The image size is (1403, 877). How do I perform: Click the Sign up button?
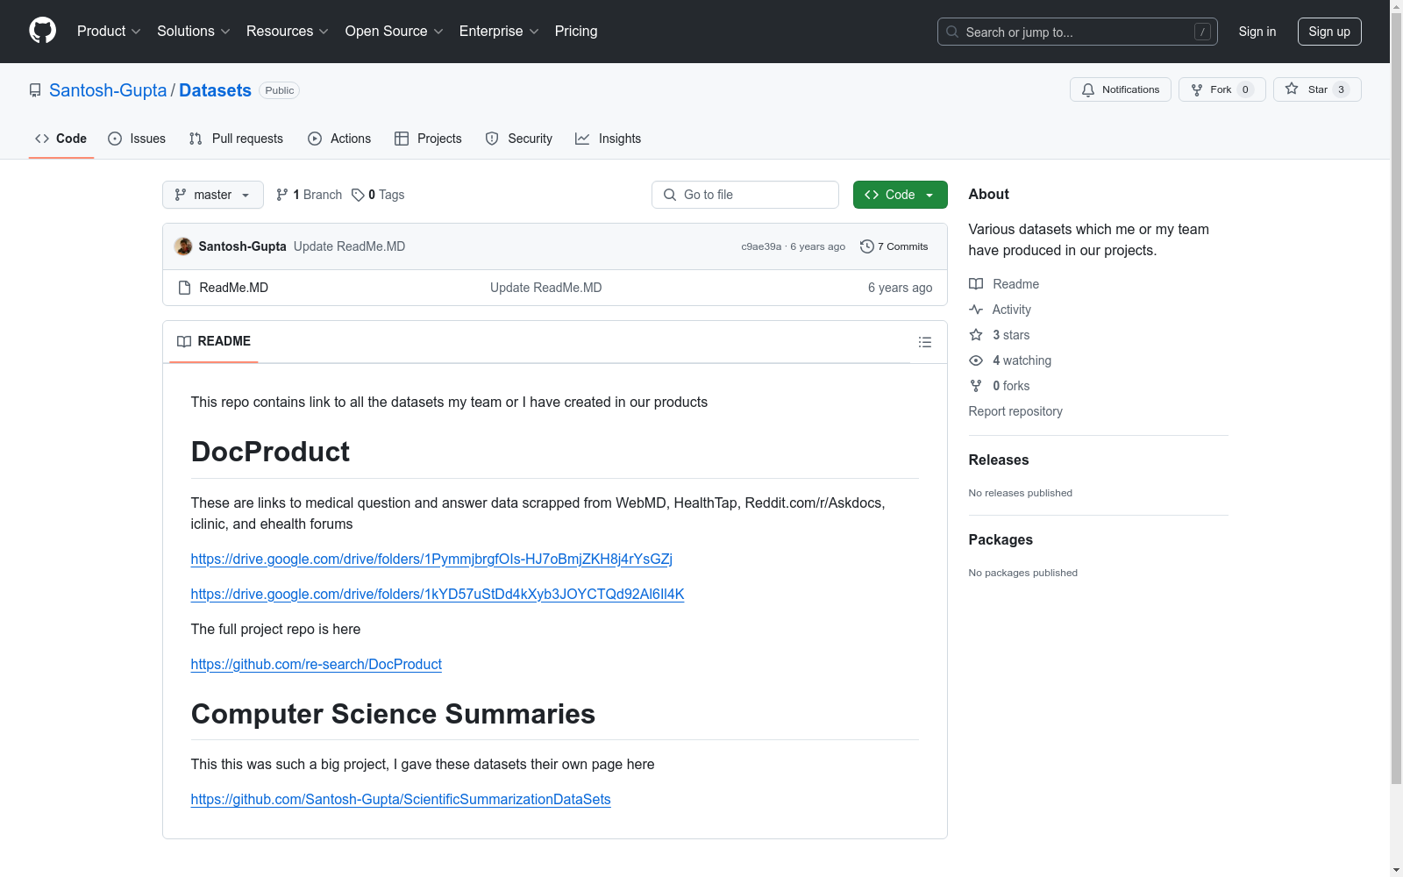pyautogui.click(x=1329, y=32)
